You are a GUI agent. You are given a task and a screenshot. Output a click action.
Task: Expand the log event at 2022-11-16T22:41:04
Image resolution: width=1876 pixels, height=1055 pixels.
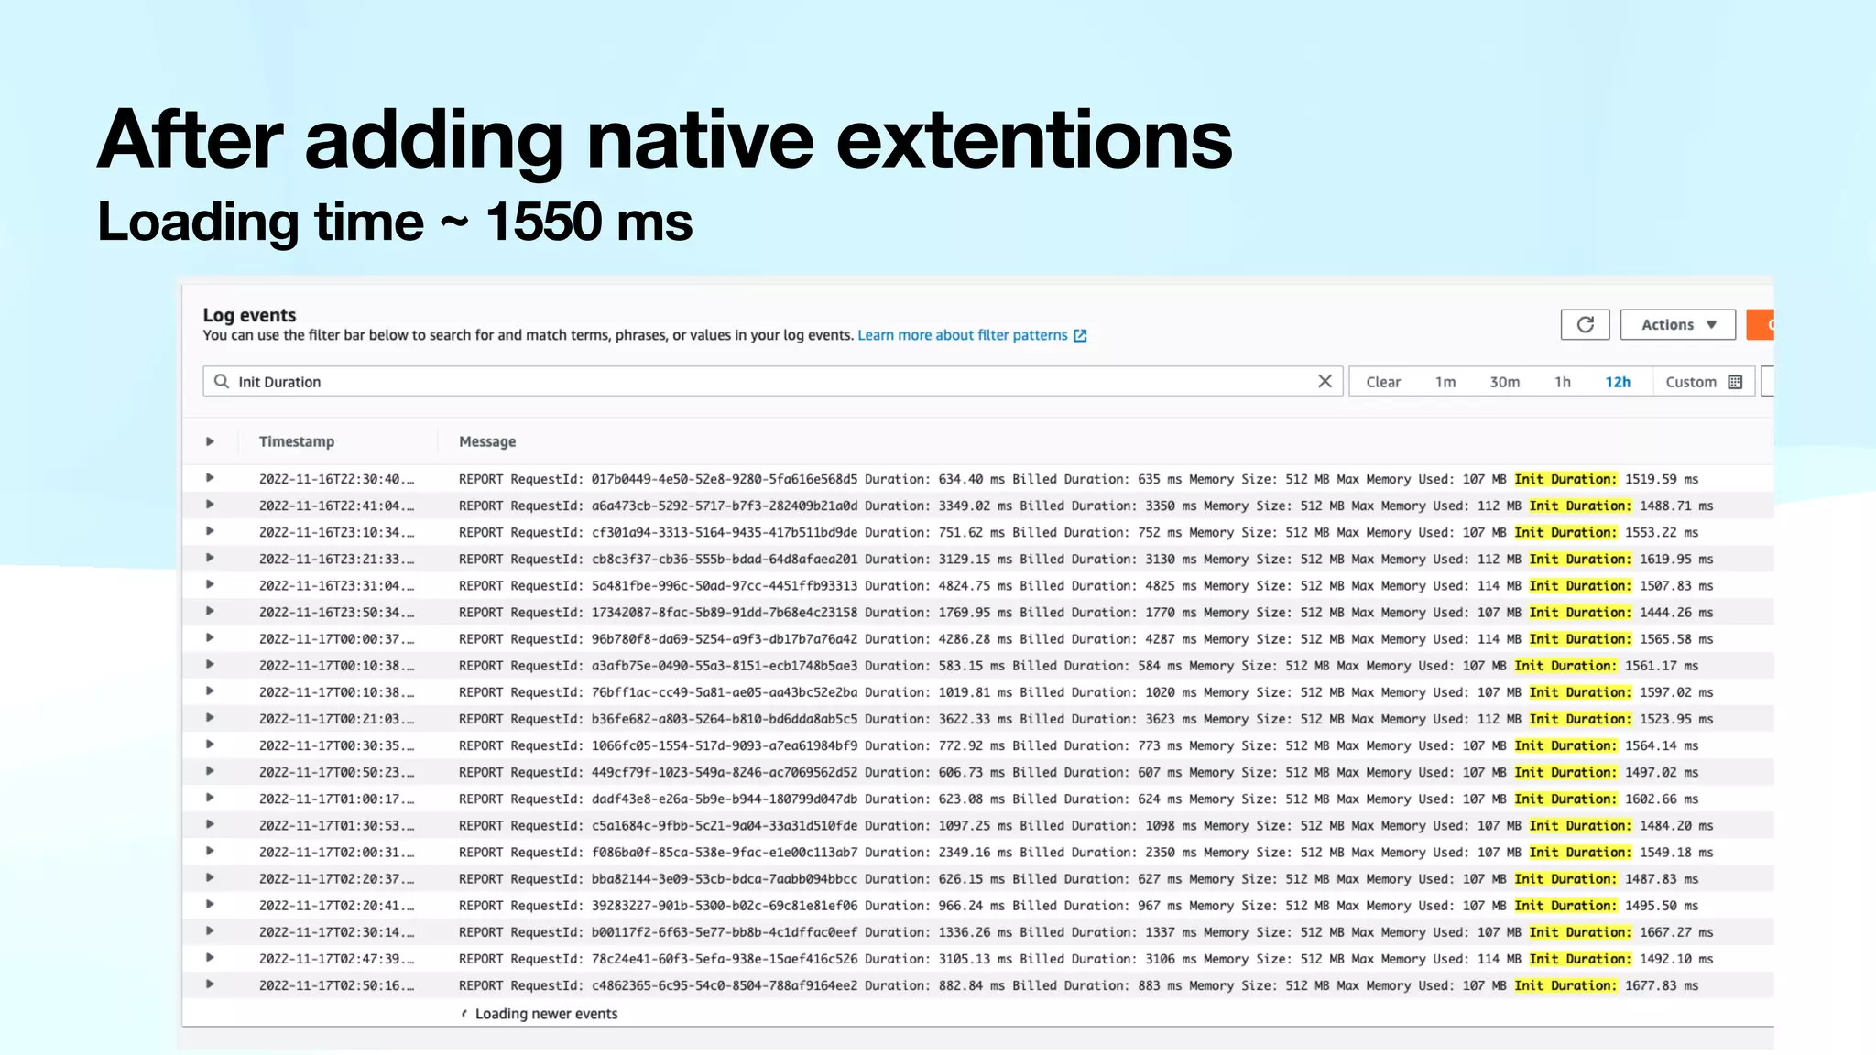click(x=210, y=505)
